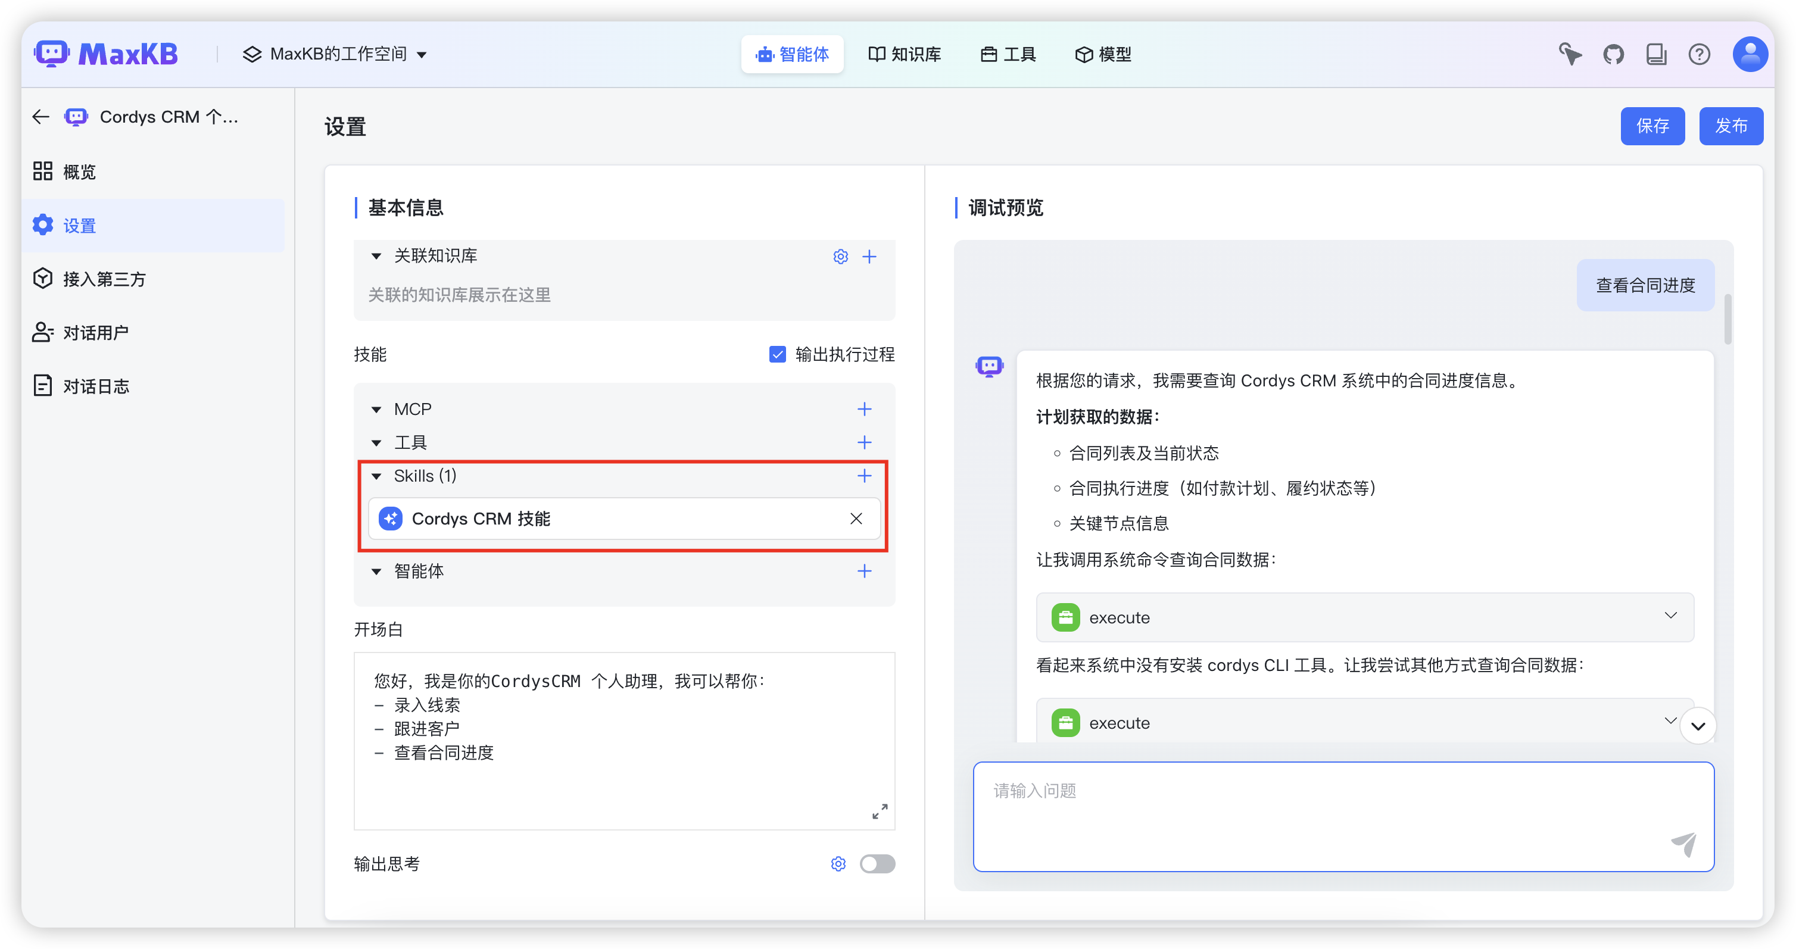
Task: Open 对话日志 in sidebar
Action: click(x=95, y=386)
